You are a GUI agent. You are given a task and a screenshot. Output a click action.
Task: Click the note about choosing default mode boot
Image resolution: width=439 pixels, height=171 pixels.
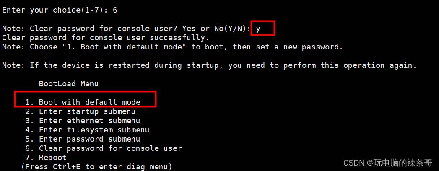[x=172, y=47]
